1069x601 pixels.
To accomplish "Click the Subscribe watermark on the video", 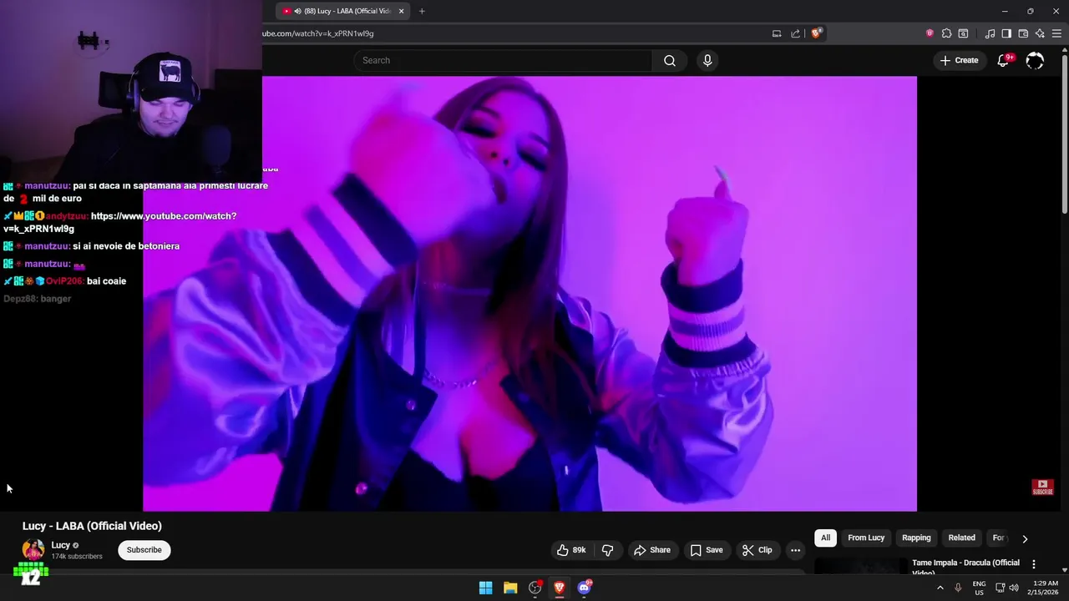I will pos(1042,487).
